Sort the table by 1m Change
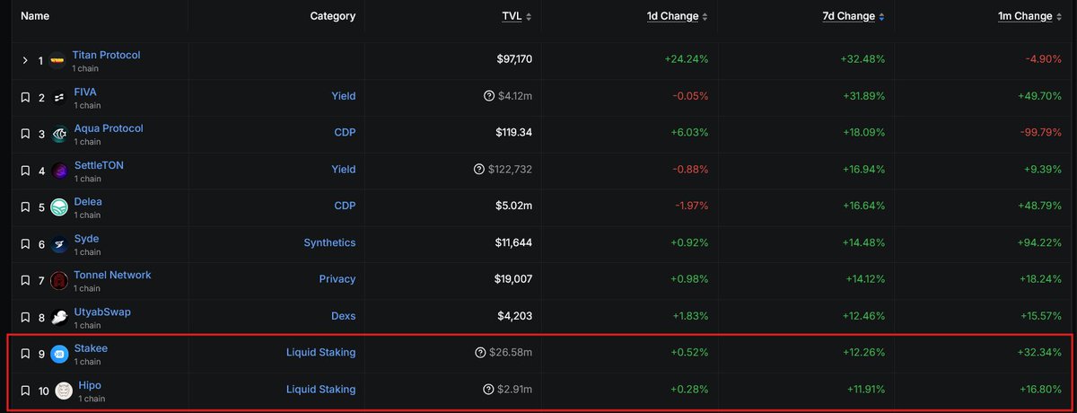The width and height of the screenshot is (1077, 413). [1031, 16]
